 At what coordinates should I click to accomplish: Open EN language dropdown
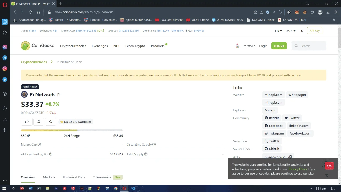(x=278, y=31)
